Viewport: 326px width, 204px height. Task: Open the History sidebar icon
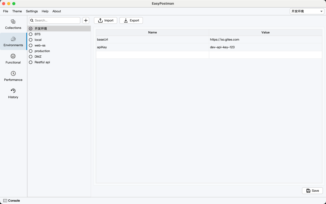tap(13, 91)
